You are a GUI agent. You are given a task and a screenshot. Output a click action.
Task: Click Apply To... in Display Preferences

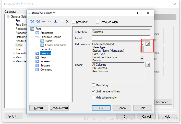[14, 116]
